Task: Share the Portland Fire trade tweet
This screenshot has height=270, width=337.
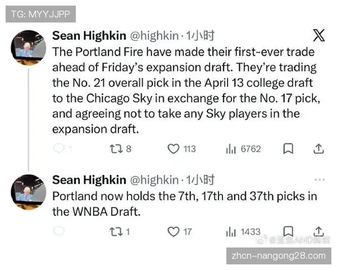Action: 318,148
